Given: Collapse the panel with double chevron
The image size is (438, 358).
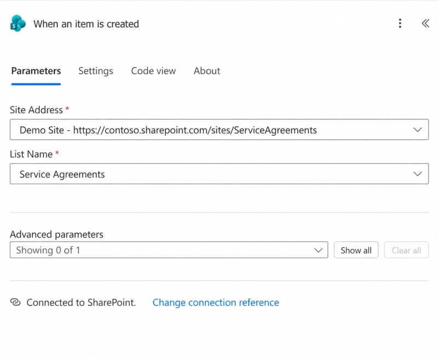Looking at the screenshot, I should 425,23.
